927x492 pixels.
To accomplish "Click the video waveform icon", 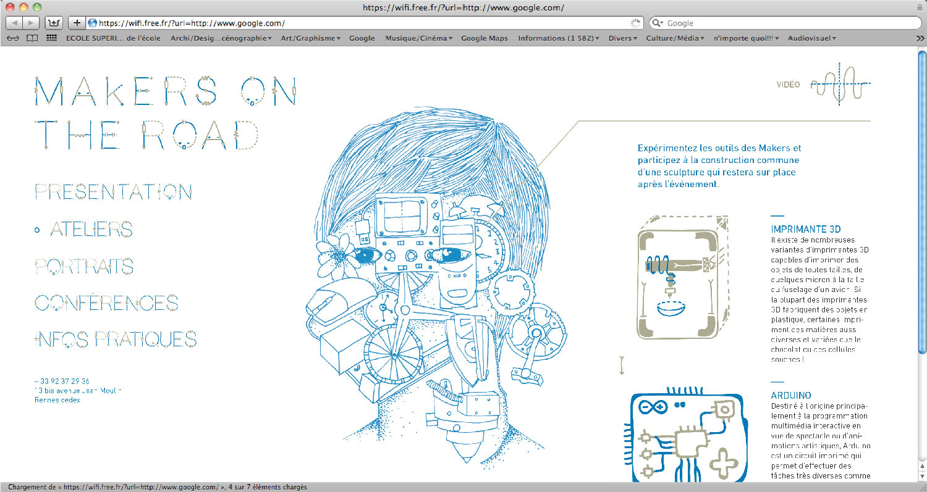I will tap(840, 83).
